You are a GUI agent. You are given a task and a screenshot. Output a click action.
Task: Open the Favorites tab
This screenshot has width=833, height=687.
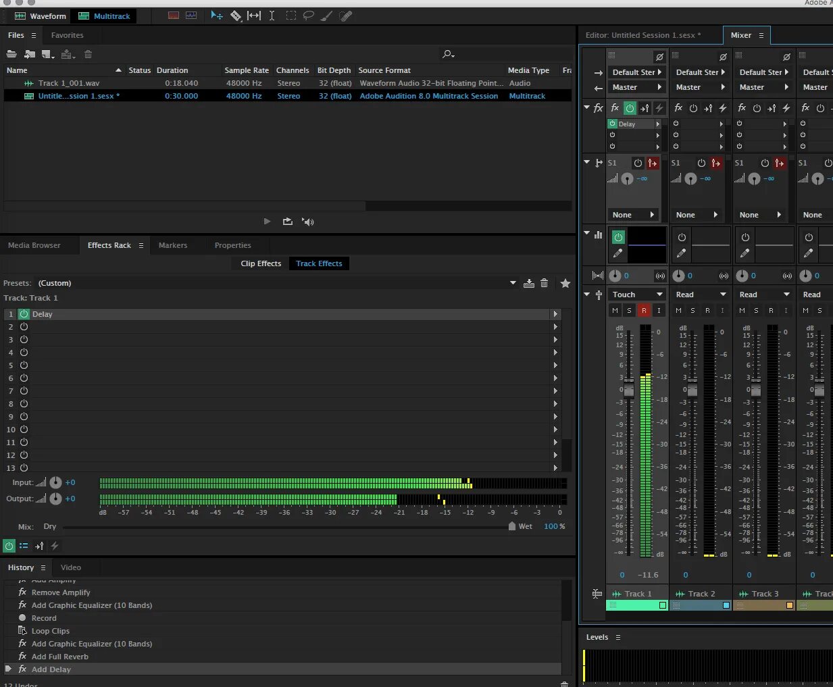(68, 35)
